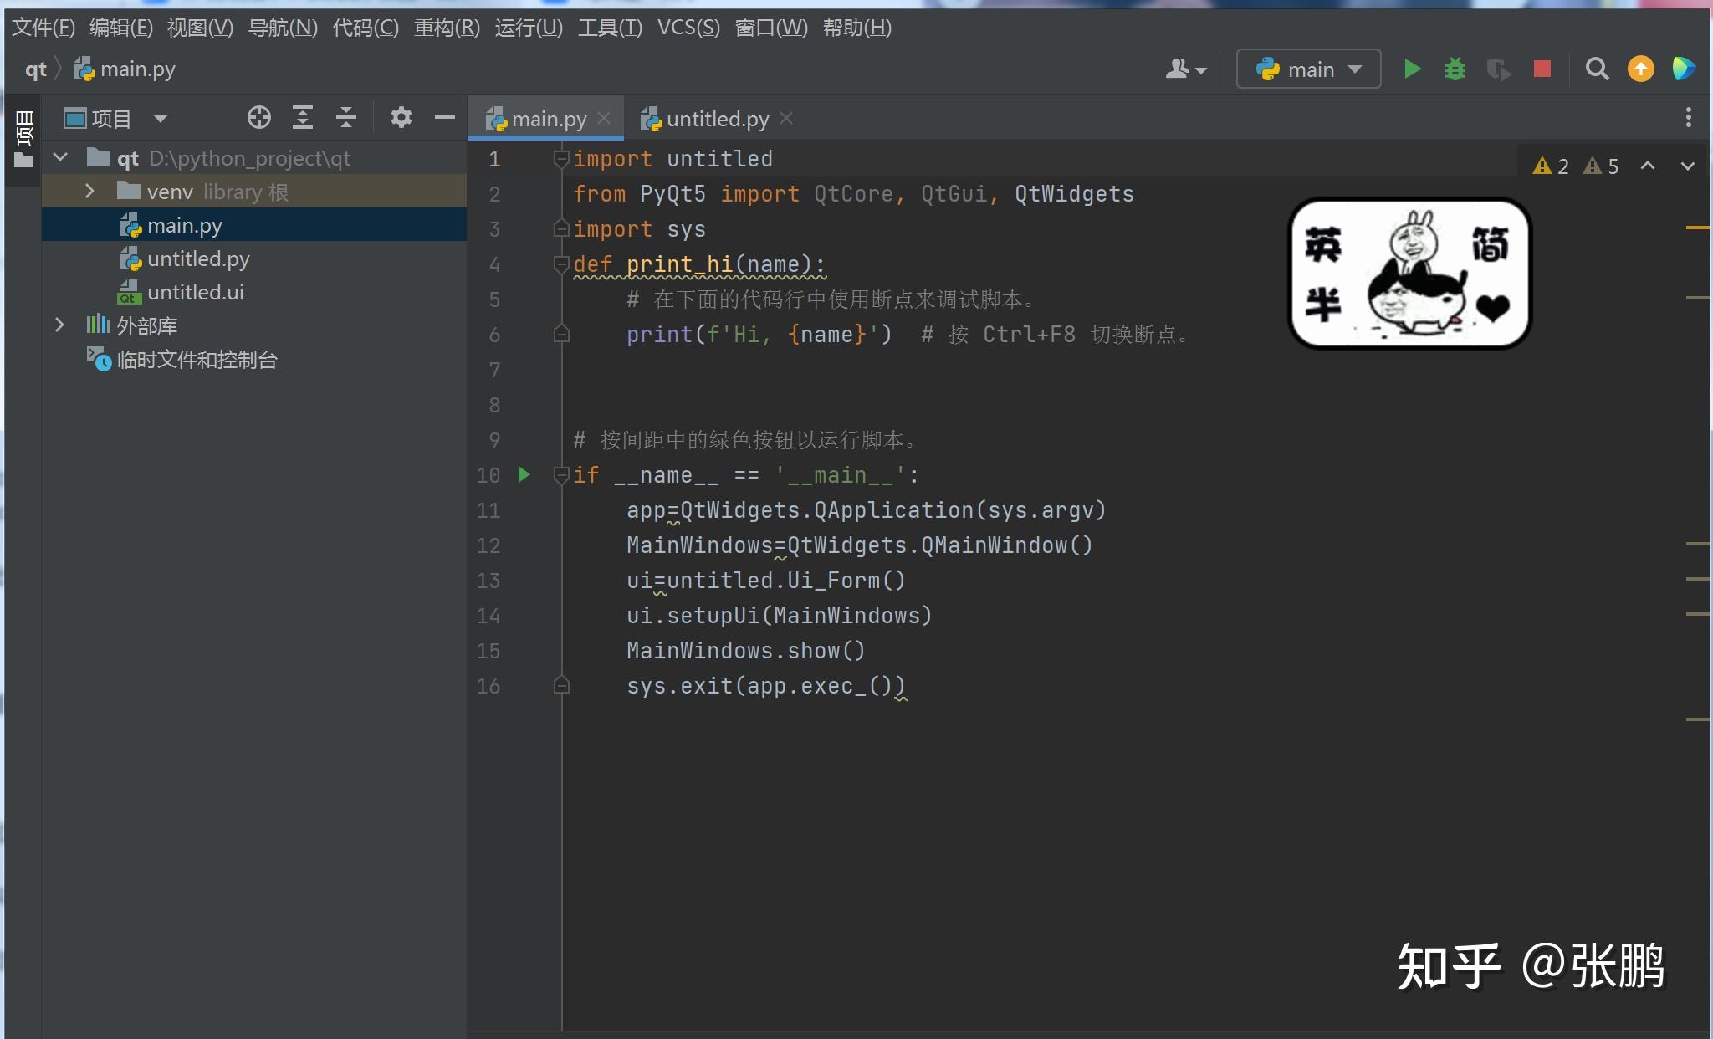Viewport: 1713px width, 1039px height.
Task: Open untitled.ui in the project tree
Action: 195,292
